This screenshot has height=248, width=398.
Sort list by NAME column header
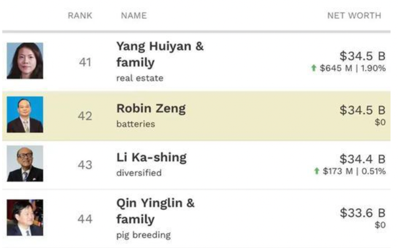(x=134, y=16)
